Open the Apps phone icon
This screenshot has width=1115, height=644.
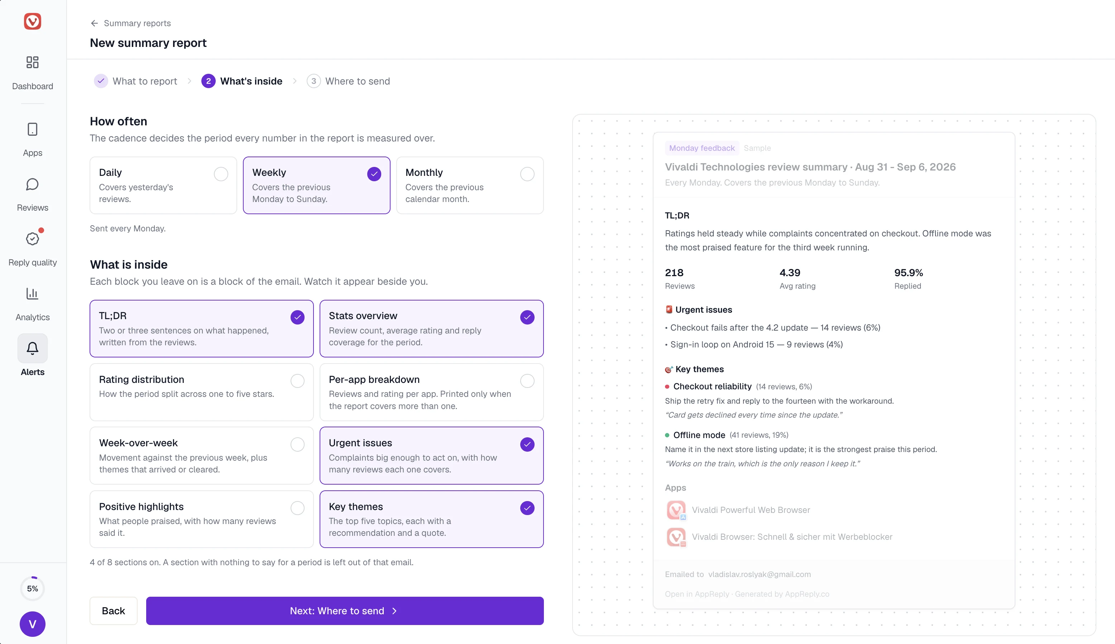point(32,129)
